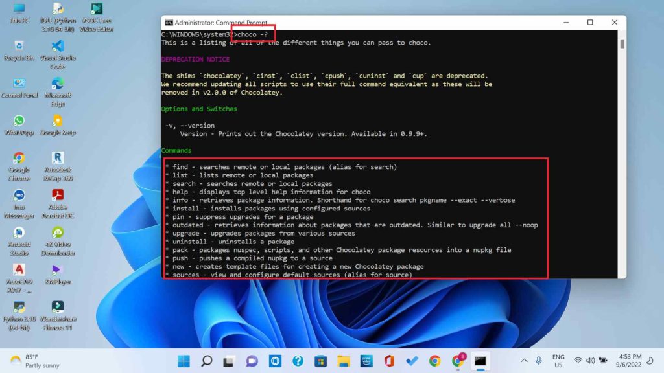This screenshot has height=373, width=664.
Task: Click the AutoCAD 2017 desktop shortcut
Action: tap(19, 278)
